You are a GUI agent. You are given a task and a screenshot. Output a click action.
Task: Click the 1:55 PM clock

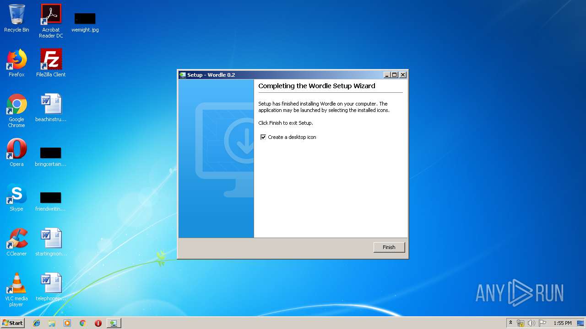click(562, 323)
